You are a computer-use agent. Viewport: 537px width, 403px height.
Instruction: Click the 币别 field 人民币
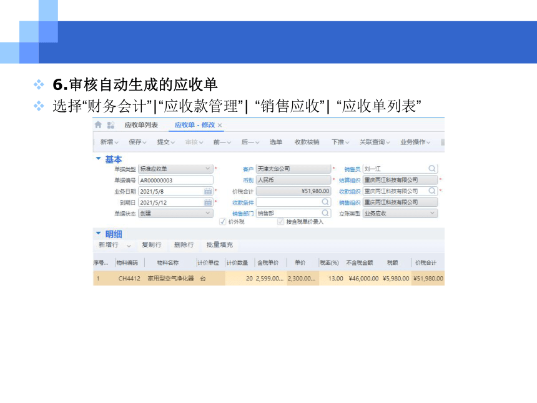pyautogui.click(x=293, y=180)
